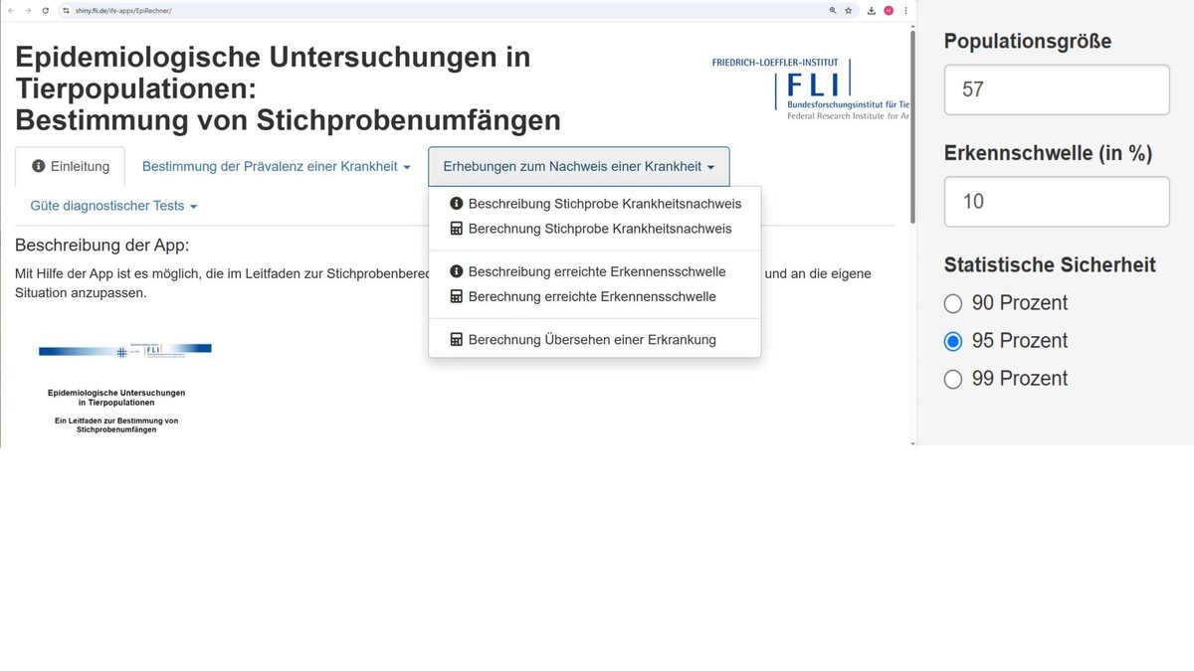Bookmark the page using the star icon
The height and width of the screenshot is (671, 1194).
[x=849, y=10]
